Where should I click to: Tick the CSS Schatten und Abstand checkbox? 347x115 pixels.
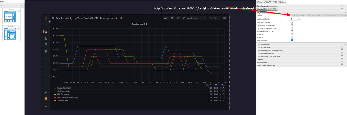coord(342,56)
